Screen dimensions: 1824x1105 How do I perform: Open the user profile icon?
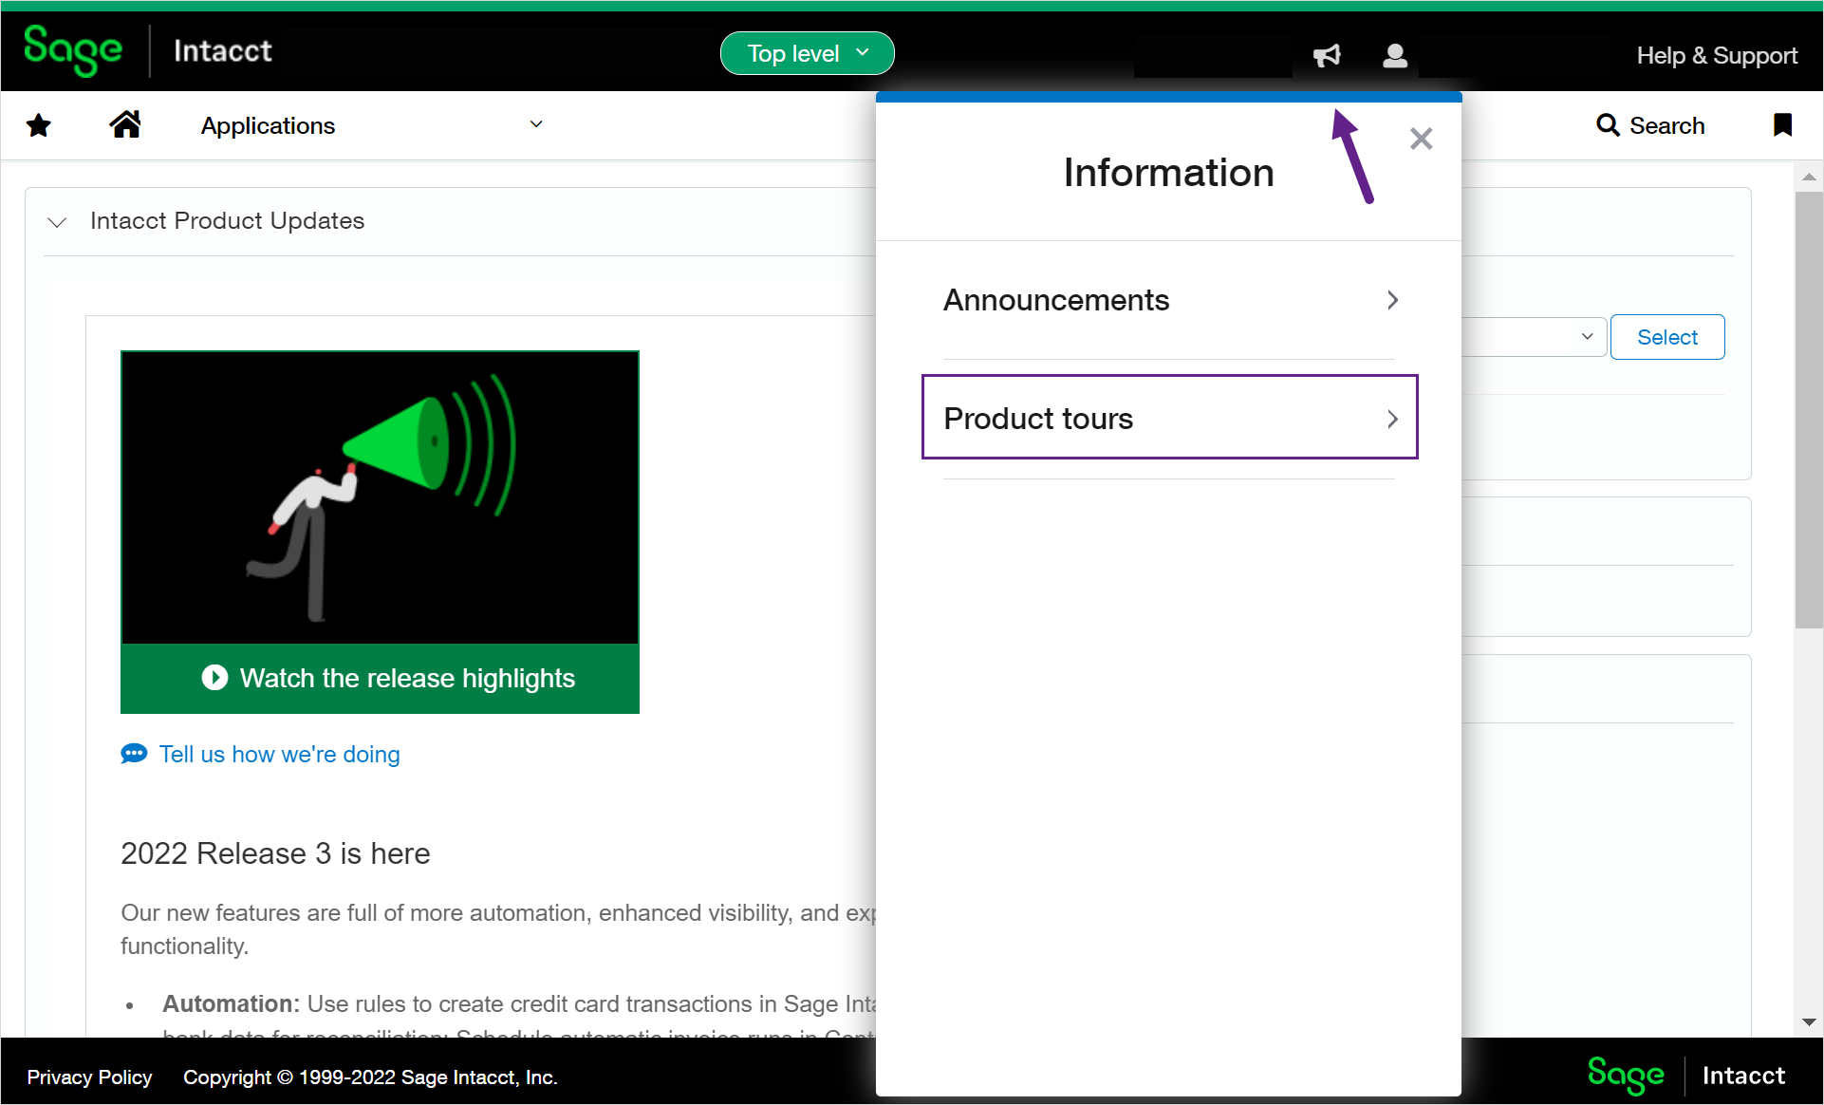pyautogui.click(x=1394, y=56)
